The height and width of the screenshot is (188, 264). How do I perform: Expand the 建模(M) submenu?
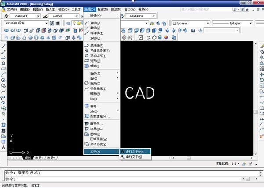[x=102, y=15]
